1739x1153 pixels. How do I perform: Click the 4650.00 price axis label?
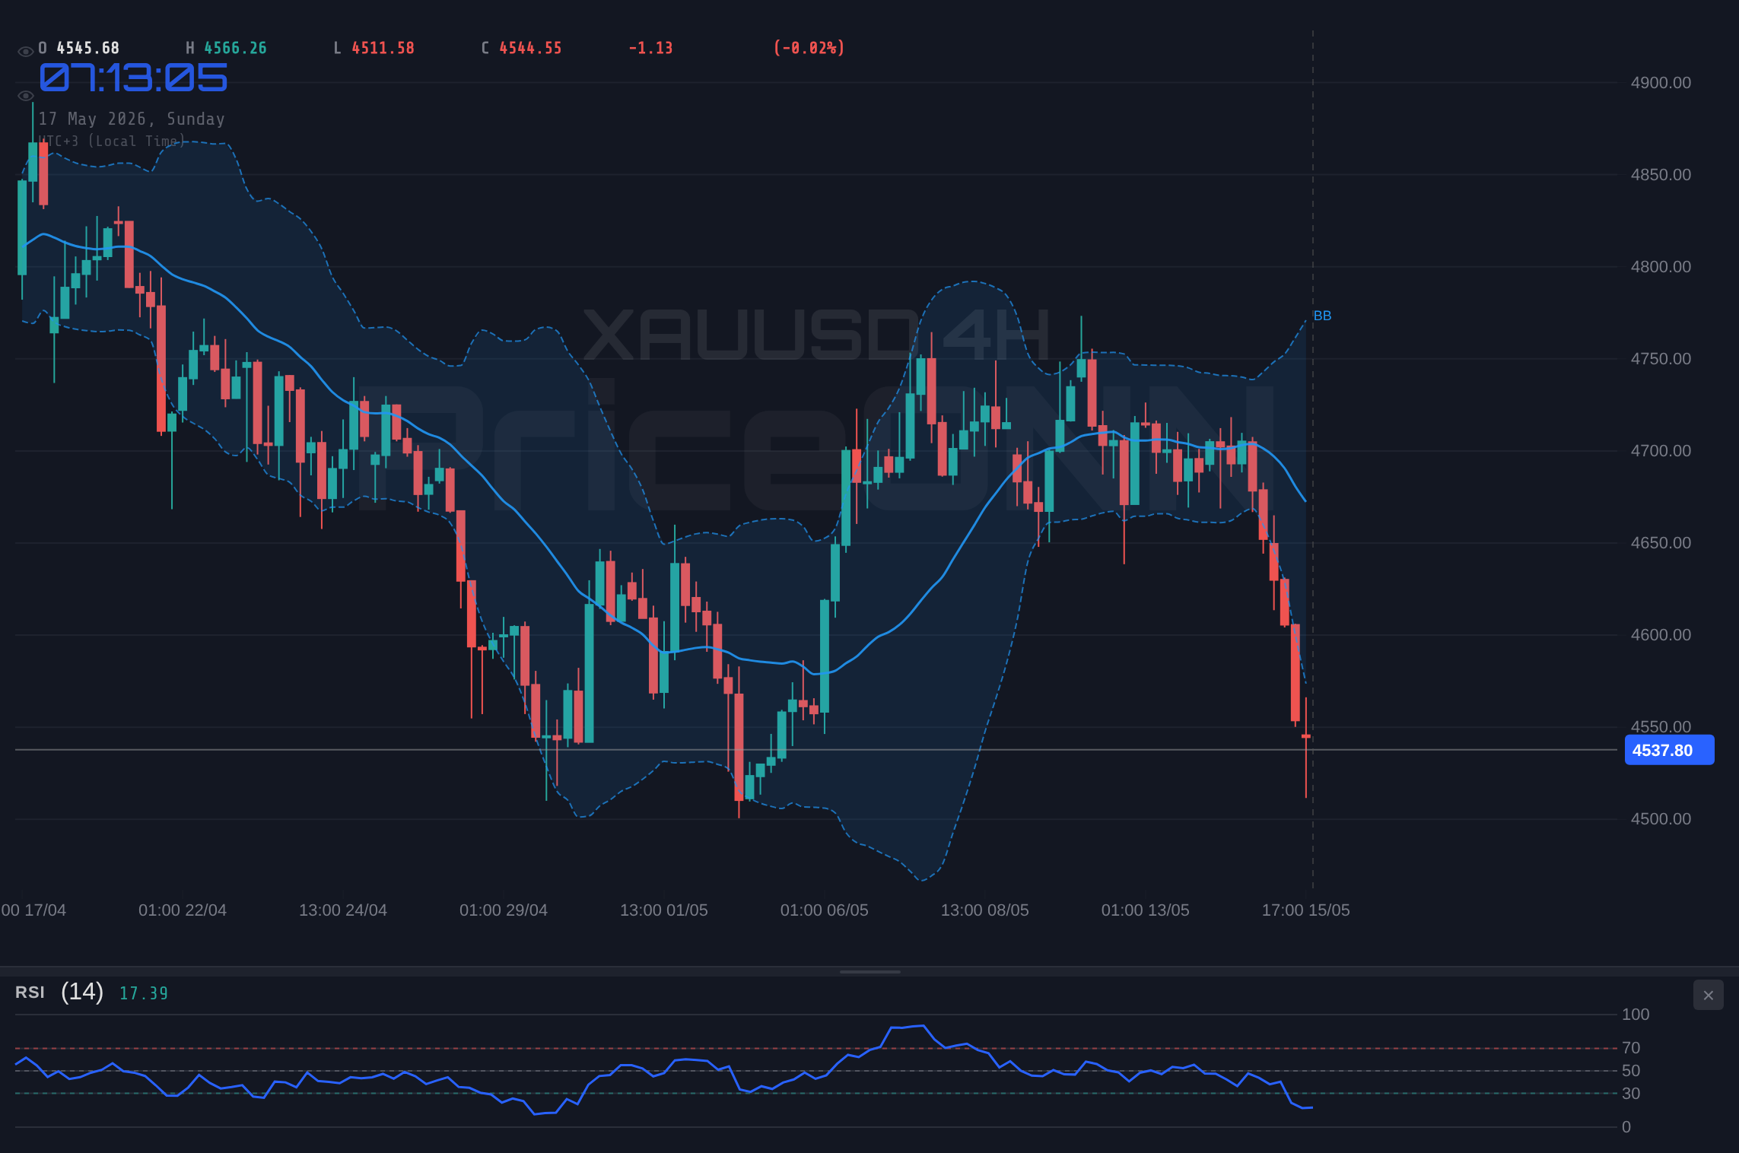[1661, 543]
